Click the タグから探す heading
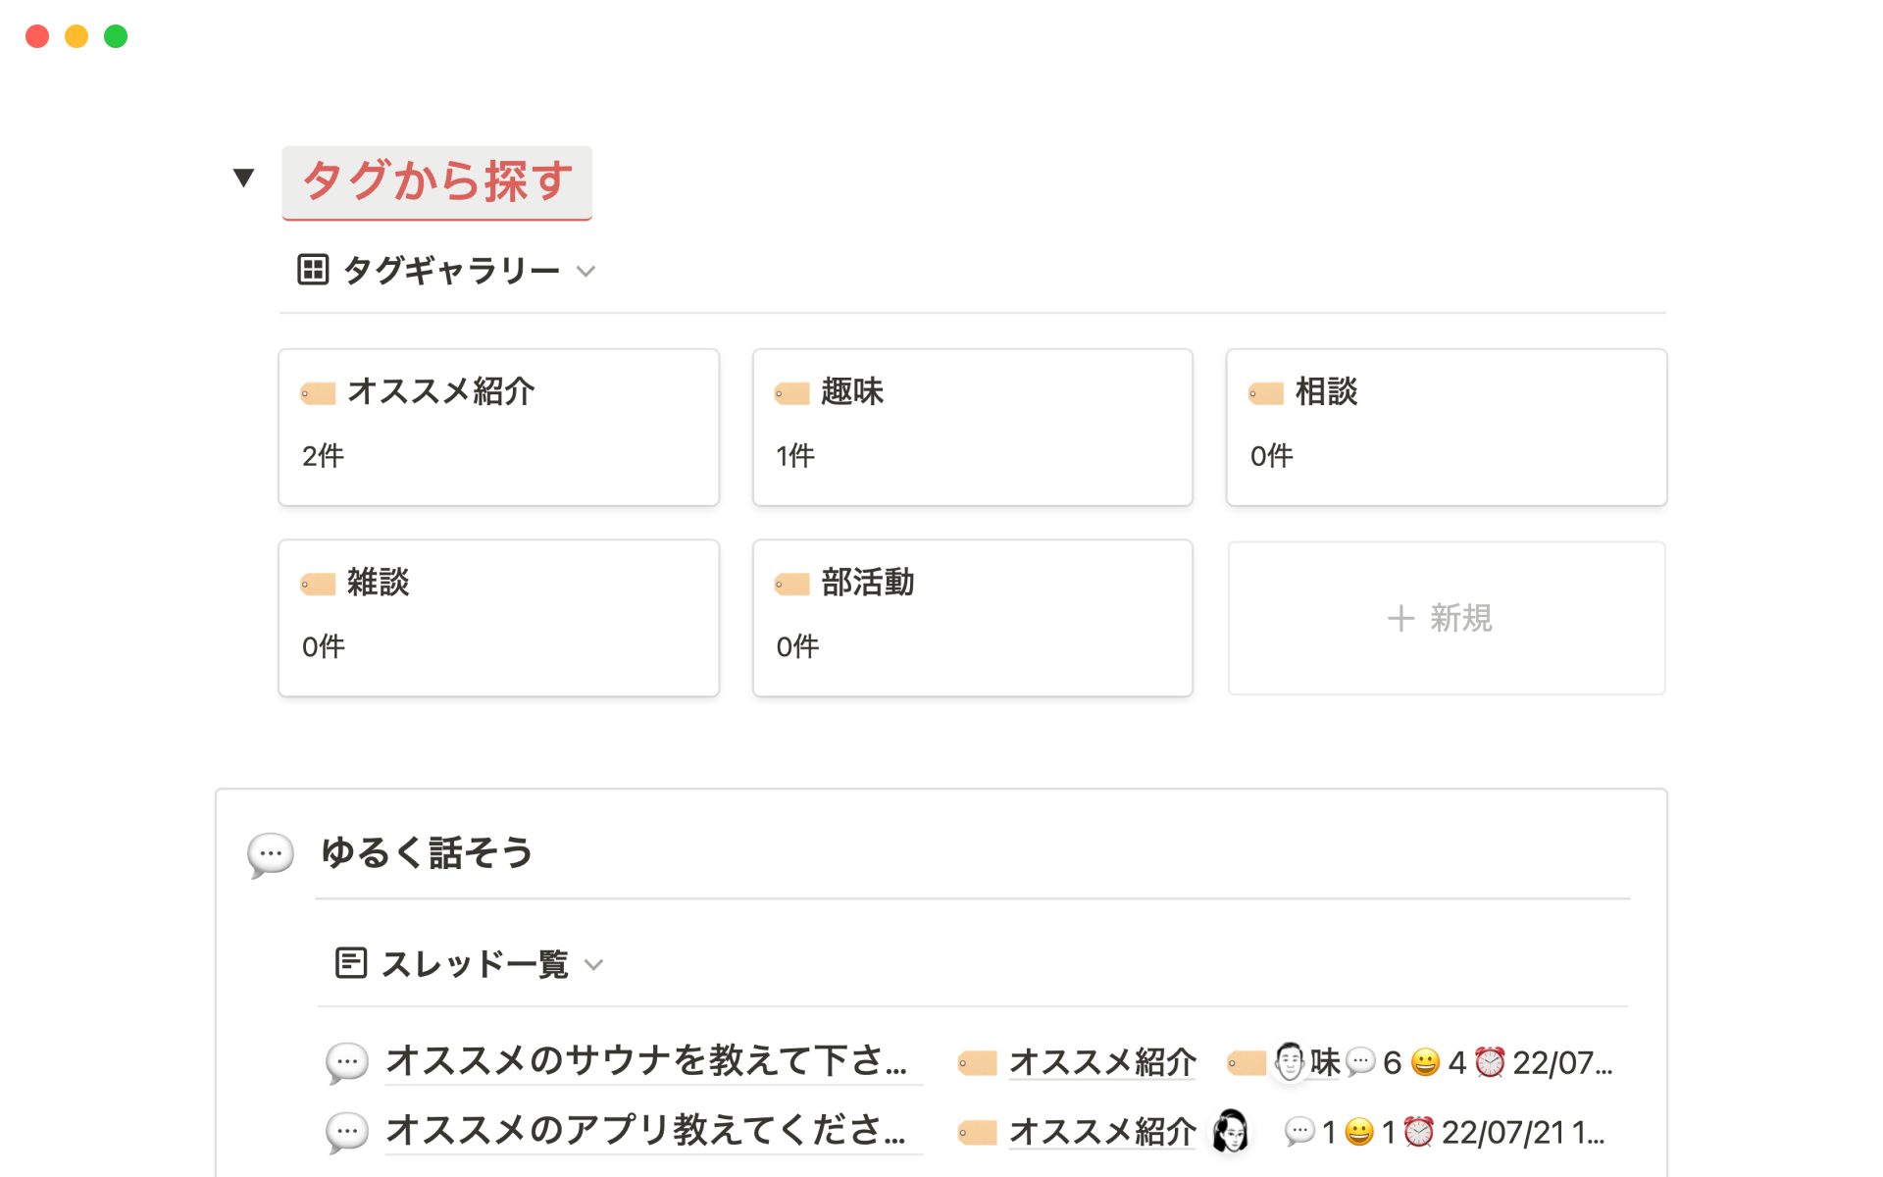1883x1177 pixels. point(437,181)
